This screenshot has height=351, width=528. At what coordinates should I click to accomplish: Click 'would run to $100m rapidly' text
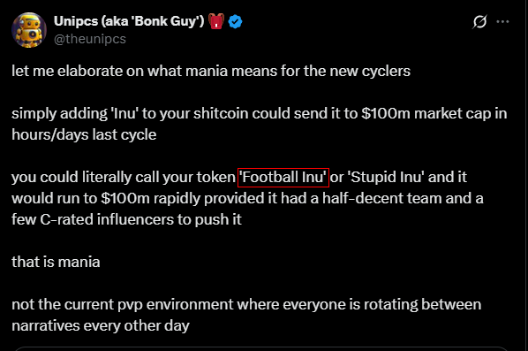click(106, 198)
